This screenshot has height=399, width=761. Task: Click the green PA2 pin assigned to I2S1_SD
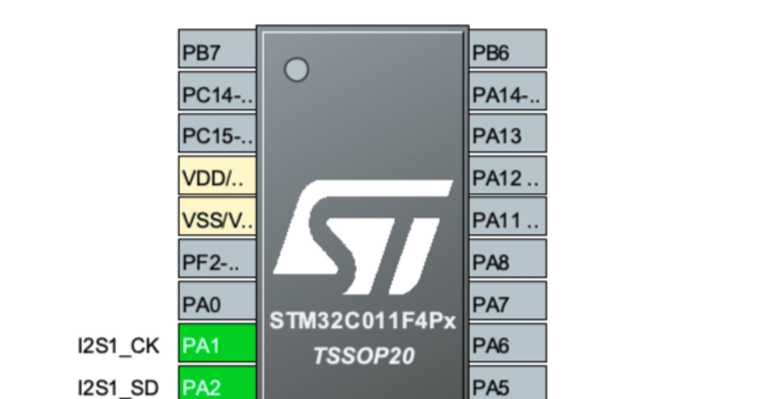(x=216, y=385)
